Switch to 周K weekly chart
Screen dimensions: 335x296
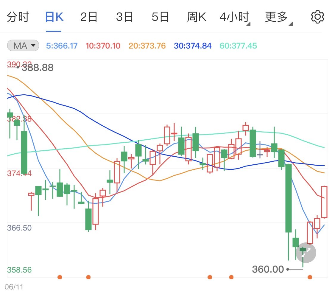pos(197,17)
